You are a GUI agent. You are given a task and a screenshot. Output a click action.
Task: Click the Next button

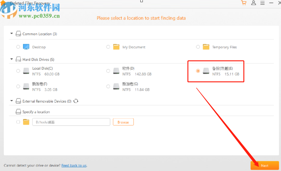coord(265,166)
